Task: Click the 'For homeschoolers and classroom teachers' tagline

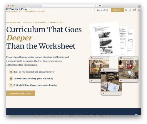Action: pos(35,23)
